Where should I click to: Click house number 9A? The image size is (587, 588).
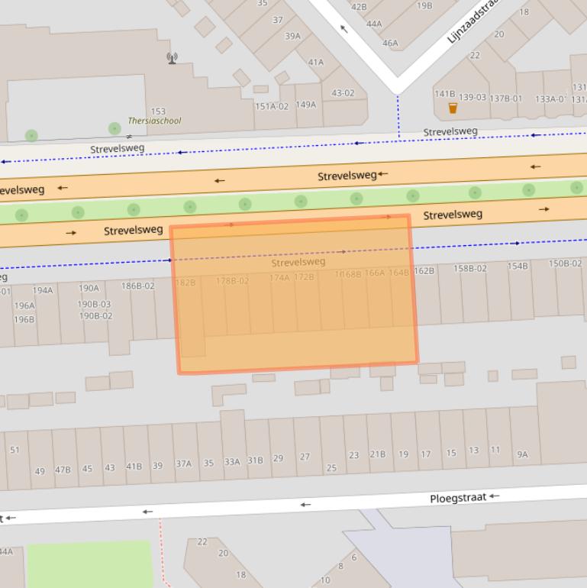tap(522, 454)
